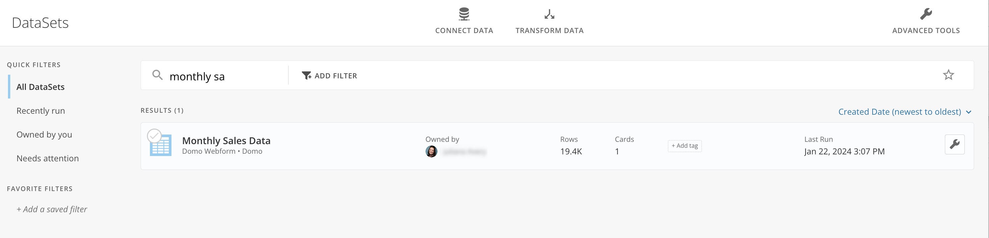Open the Monthly Sales Data dataset
The height and width of the screenshot is (238, 989).
pos(227,141)
